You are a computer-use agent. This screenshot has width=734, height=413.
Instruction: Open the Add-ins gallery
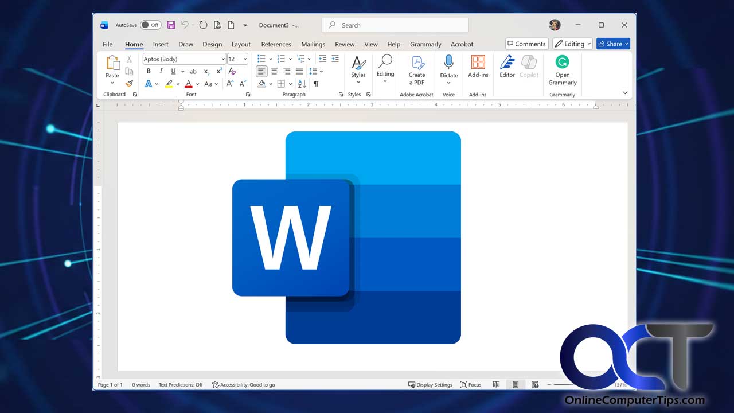tap(478, 67)
